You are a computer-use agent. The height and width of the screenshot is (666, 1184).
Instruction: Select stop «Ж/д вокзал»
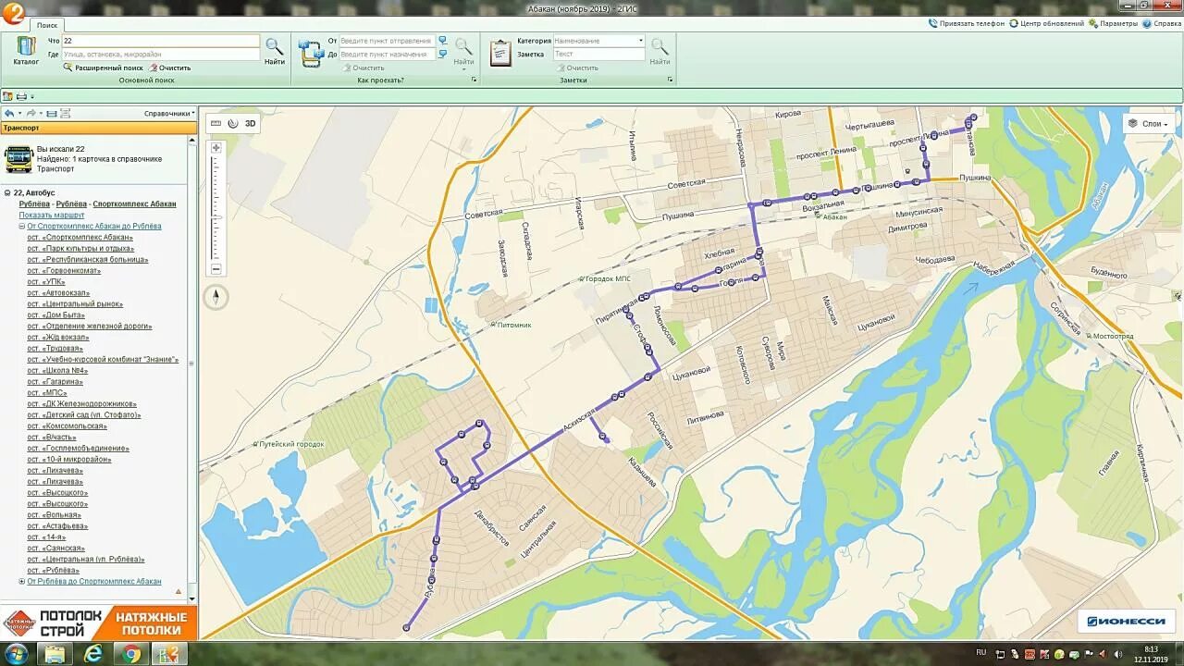pos(60,337)
